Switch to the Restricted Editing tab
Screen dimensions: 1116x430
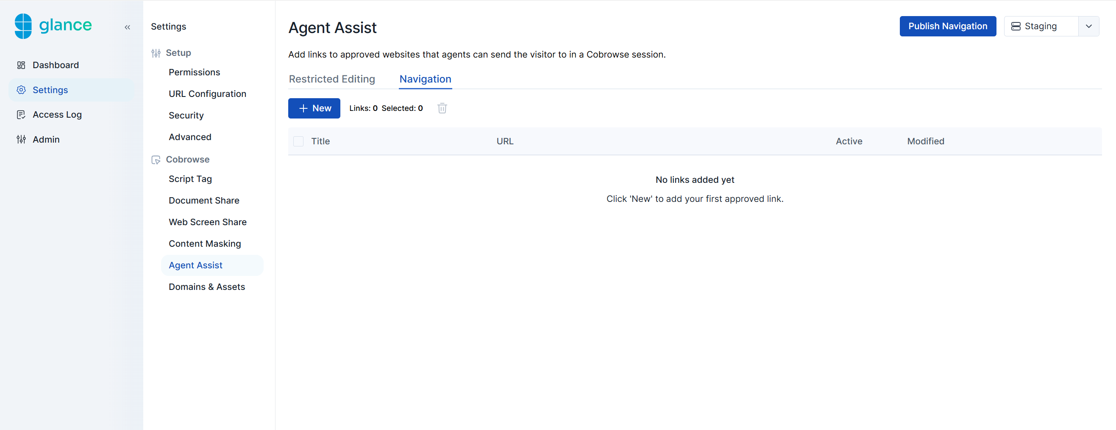point(332,79)
